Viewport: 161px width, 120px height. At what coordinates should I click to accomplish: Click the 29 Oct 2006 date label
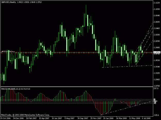(5, 118)
